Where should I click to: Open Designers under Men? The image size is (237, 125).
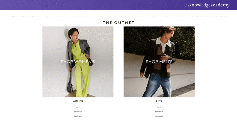point(159,116)
